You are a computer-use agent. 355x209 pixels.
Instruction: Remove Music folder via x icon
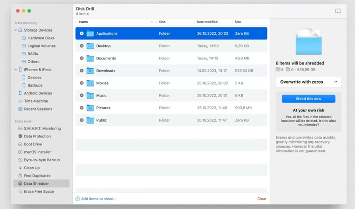82,96
